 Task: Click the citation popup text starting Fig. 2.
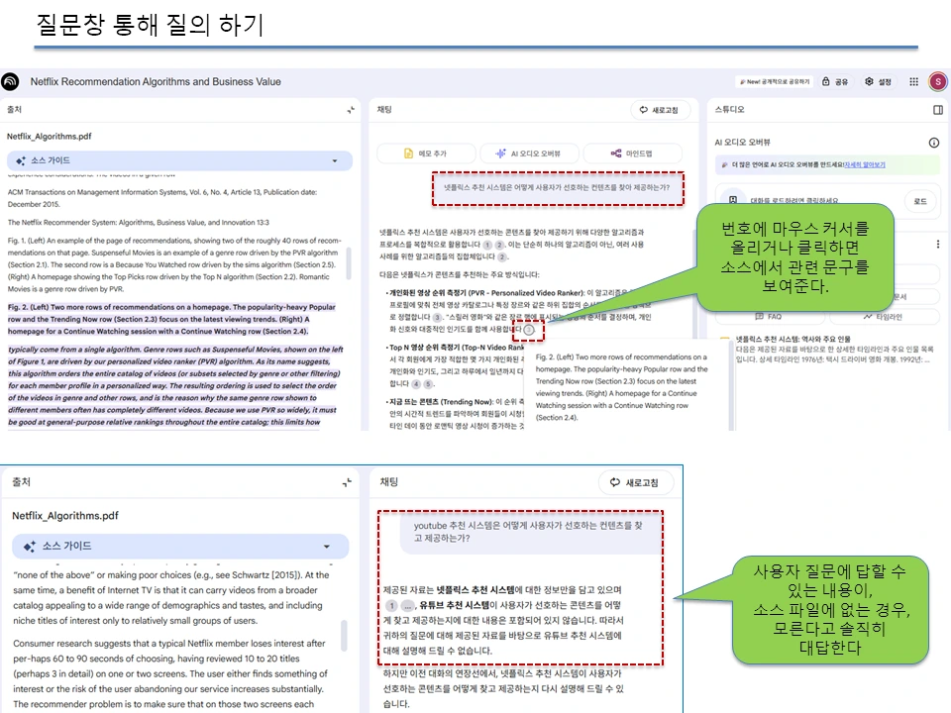pos(622,387)
